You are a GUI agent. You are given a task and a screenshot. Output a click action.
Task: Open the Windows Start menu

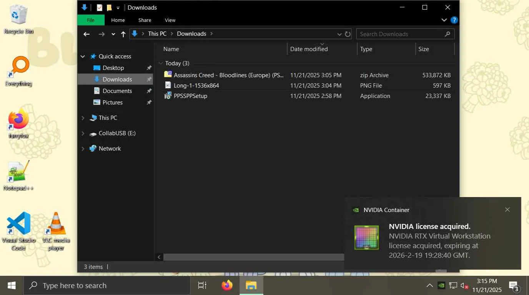pos(12,285)
